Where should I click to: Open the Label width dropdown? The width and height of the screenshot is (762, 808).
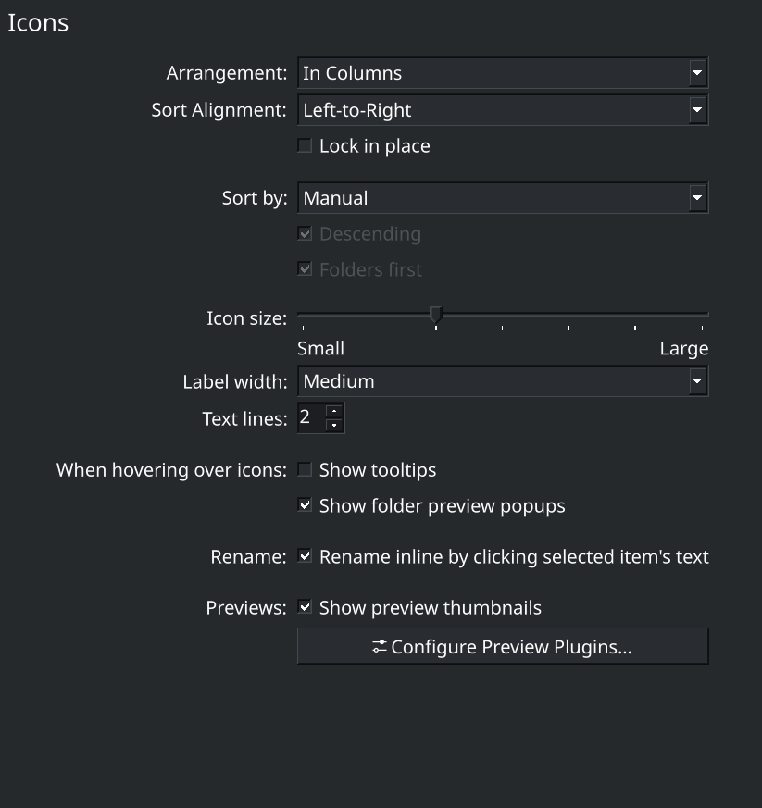click(x=503, y=381)
